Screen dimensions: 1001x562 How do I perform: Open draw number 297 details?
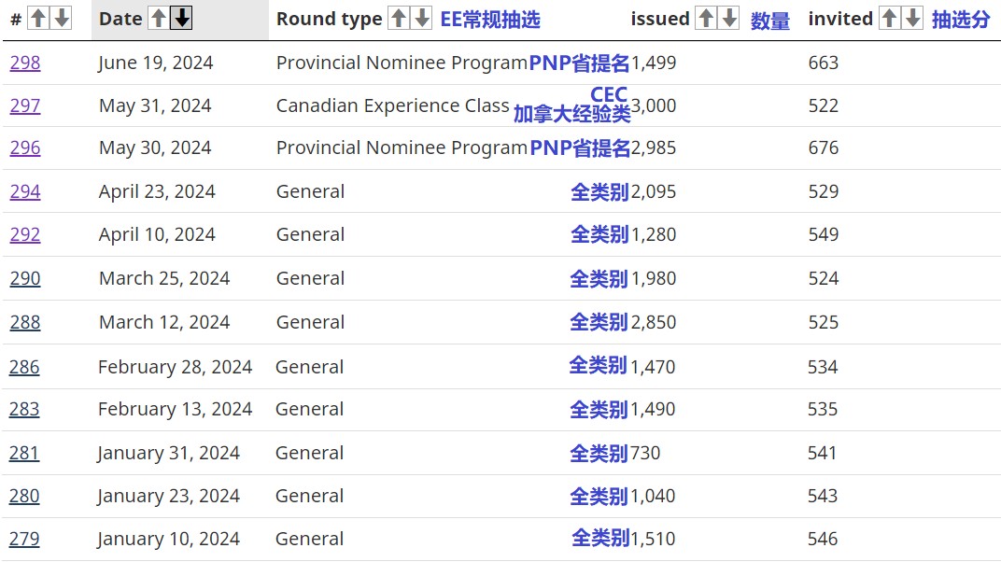click(24, 105)
